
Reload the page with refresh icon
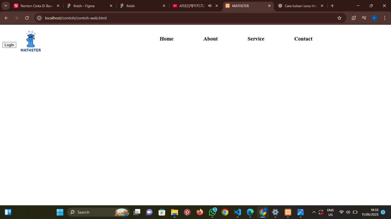27,18
